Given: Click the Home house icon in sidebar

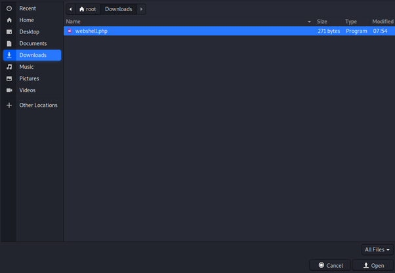Looking at the screenshot, I should click(9, 20).
